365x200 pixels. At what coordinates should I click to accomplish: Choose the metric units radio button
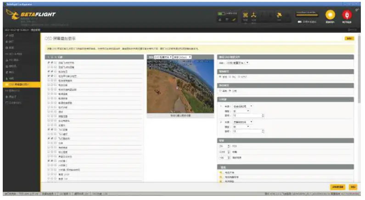coord(230,91)
